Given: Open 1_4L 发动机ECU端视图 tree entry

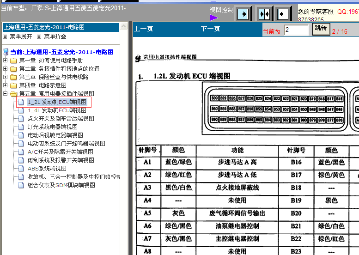Looking at the screenshot, I should [57, 110].
